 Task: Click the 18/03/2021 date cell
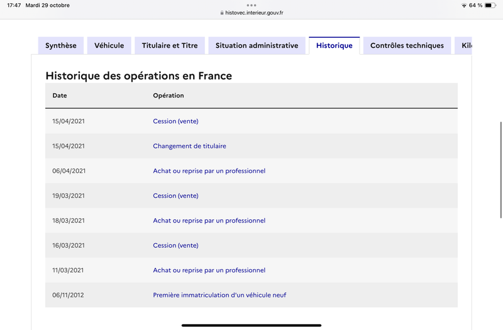coord(69,221)
